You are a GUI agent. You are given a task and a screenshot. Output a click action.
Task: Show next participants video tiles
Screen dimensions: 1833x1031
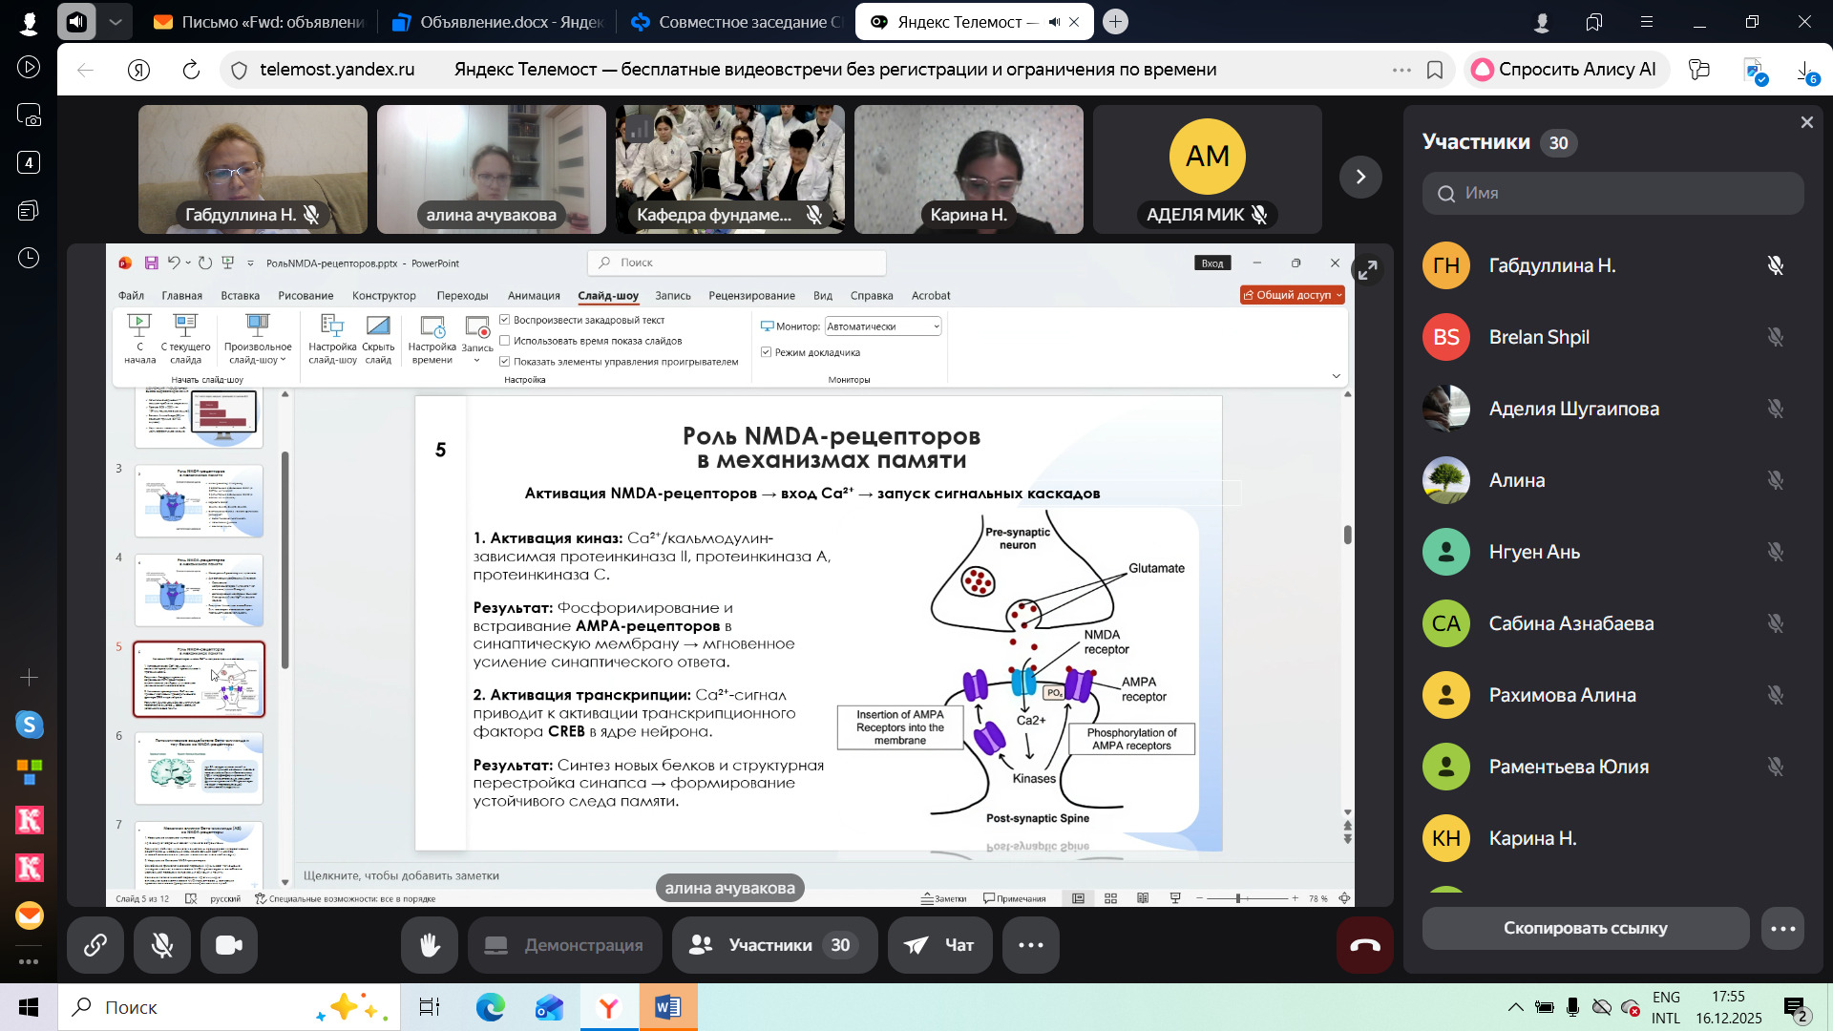[x=1360, y=177]
